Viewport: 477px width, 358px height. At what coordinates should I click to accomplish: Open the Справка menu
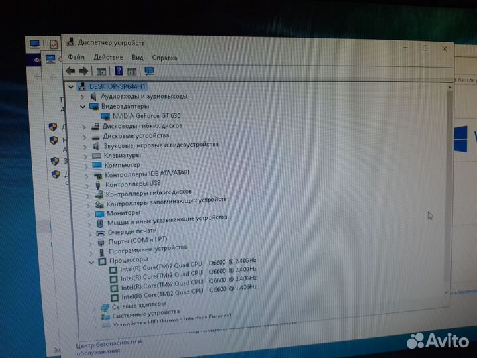pyautogui.click(x=164, y=58)
